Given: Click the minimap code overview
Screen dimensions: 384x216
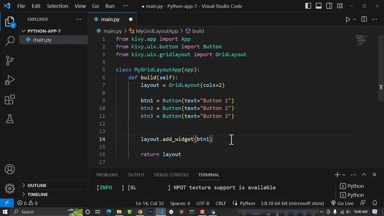Looking at the screenshot, I should point(361,40).
